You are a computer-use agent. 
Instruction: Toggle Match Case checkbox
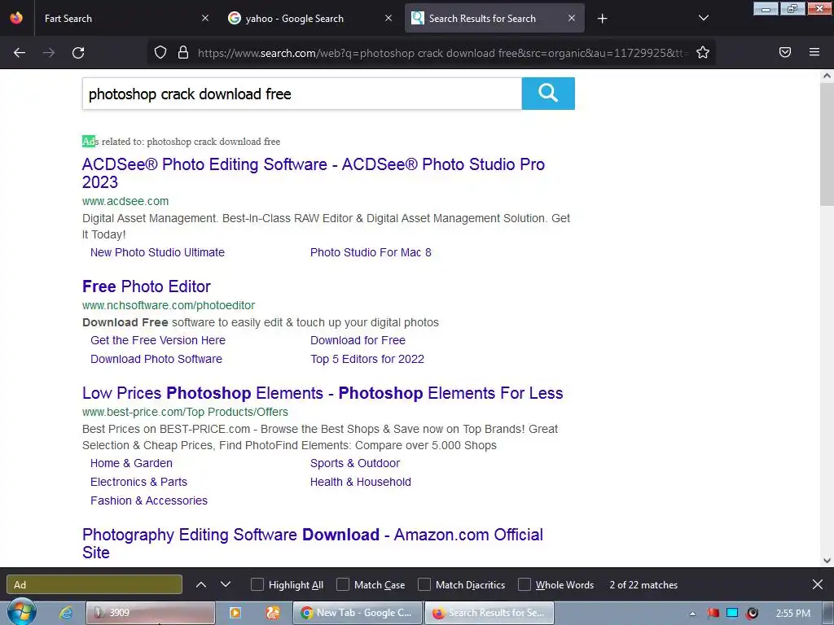[343, 584]
